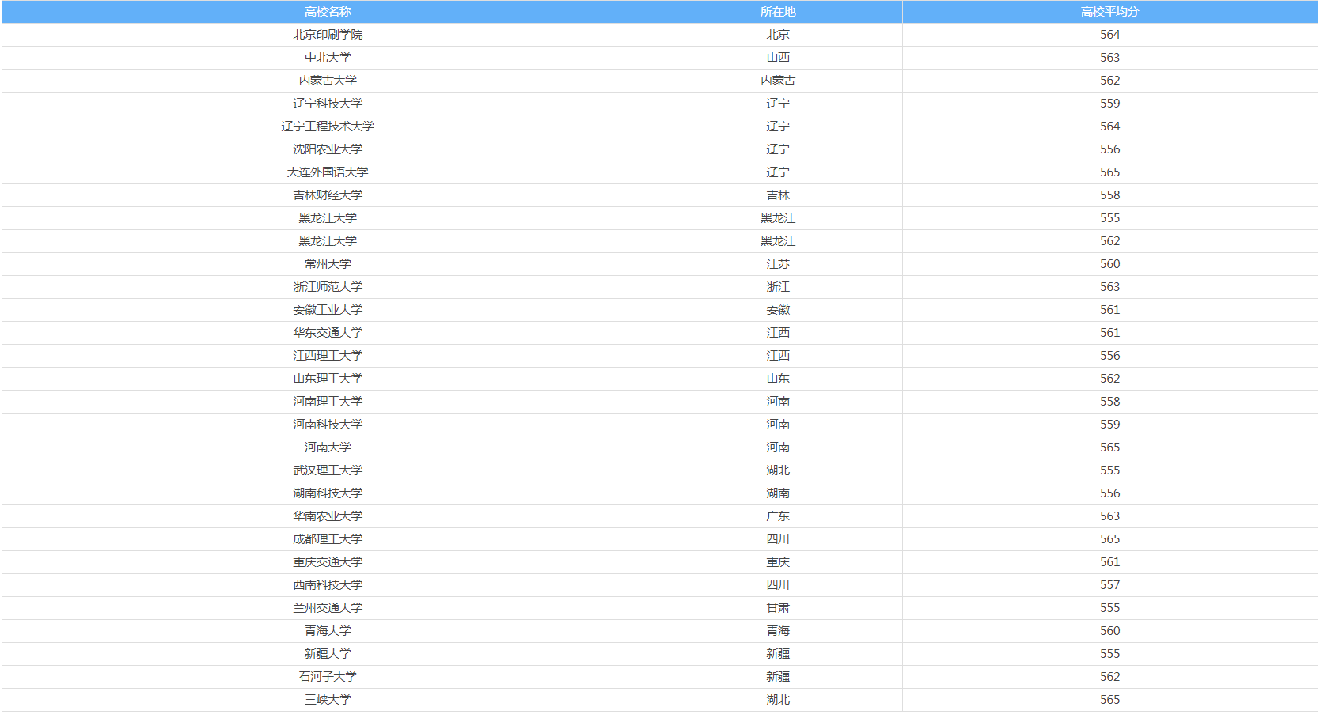Click score 562 for 山东理工大学

pos(1109,379)
